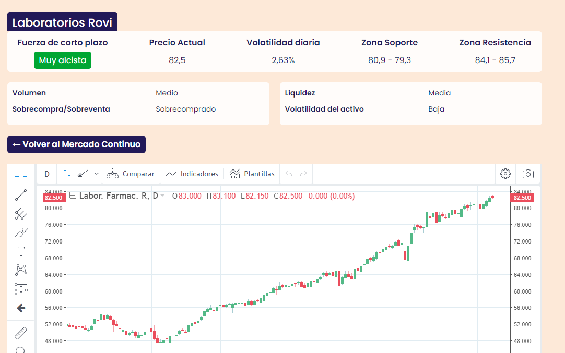This screenshot has height=353, width=565.
Task: Click the Sobrecomprado value
Action: click(x=185, y=109)
